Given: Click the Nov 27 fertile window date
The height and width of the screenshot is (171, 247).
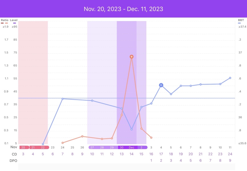Looking at the screenshot, I should click(x=92, y=147).
